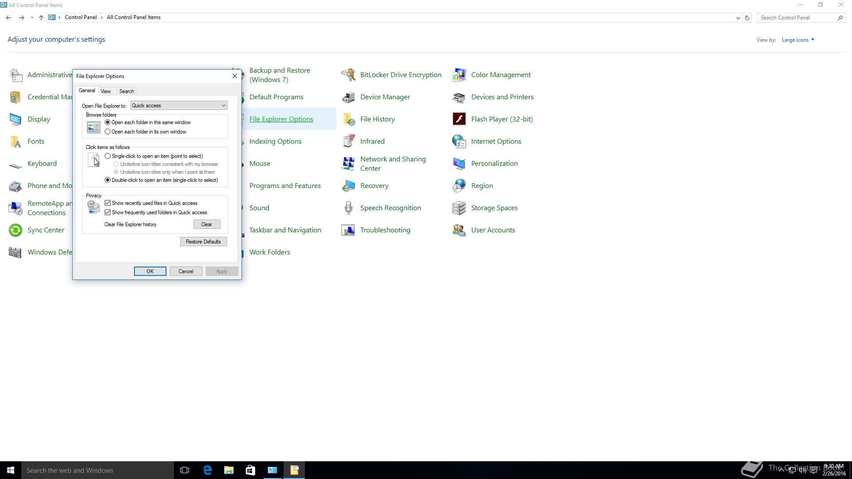Open the Sync Center icon
The width and height of the screenshot is (852, 479).
[x=16, y=230]
